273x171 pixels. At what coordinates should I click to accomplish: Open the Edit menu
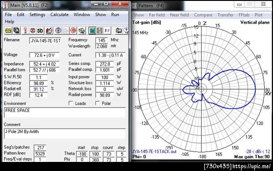coord(20,15)
